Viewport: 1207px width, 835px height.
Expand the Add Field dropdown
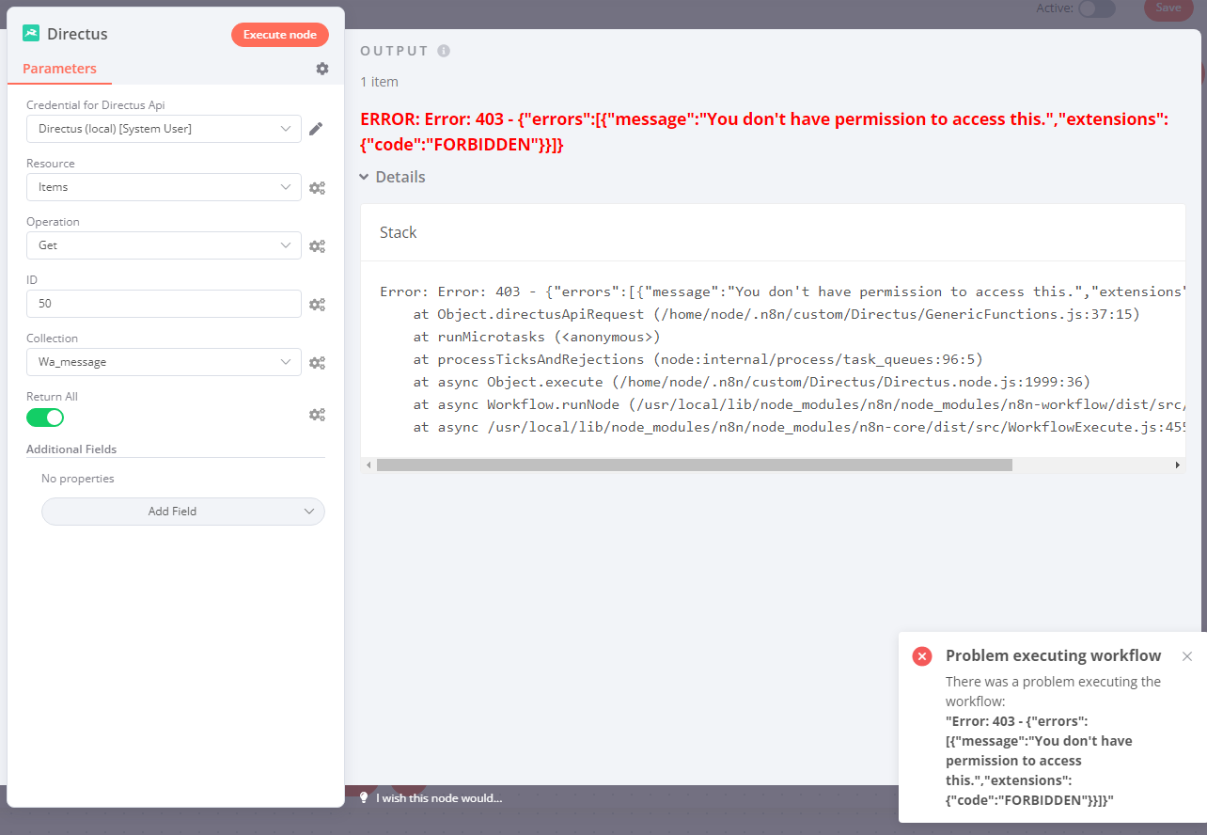click(182, 511)
